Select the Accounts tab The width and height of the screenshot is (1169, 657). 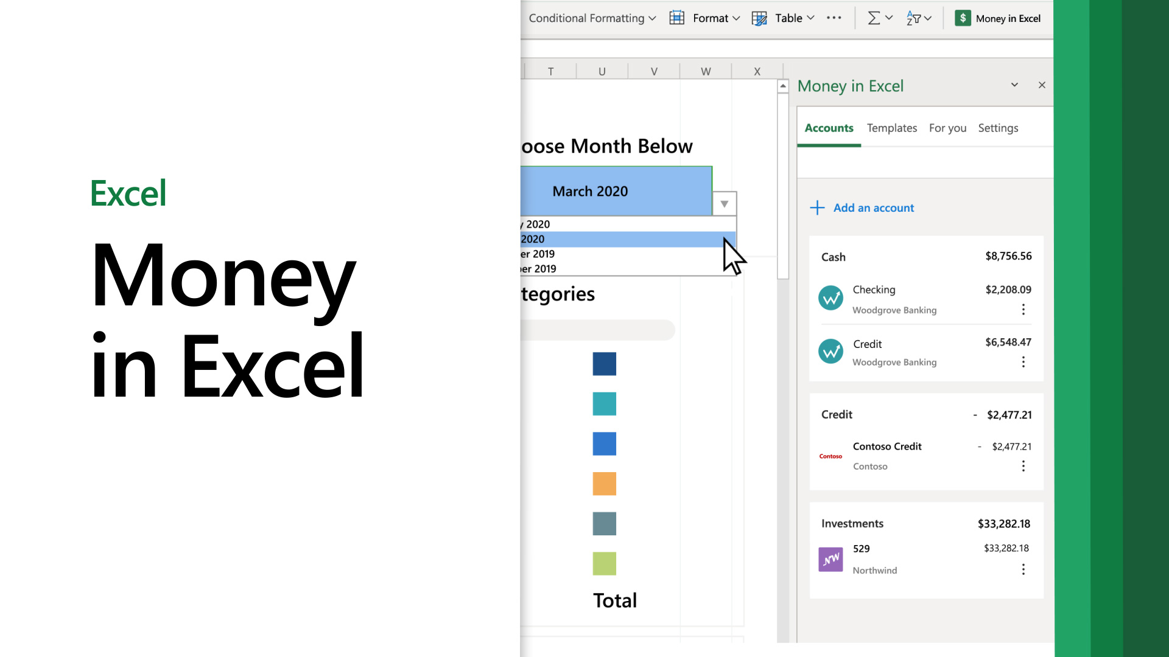point(829,128)
